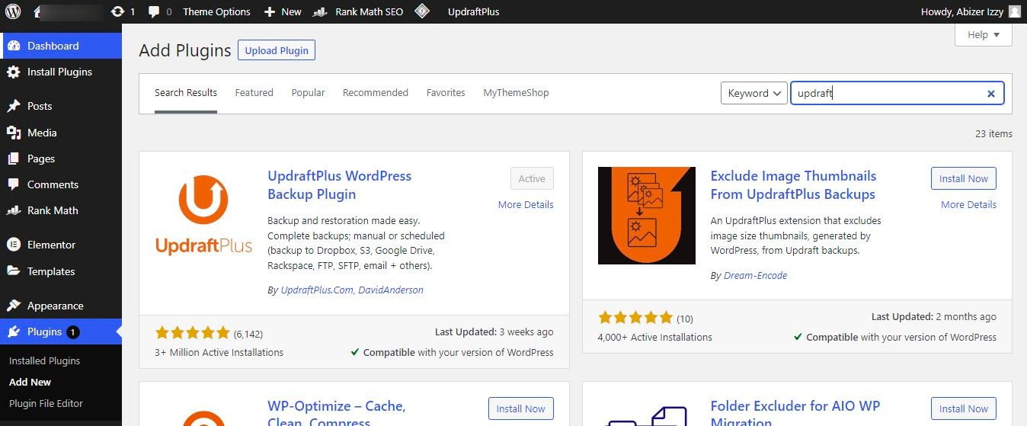Switch to Recommended tab
Image resolution: width=1027 pixels, height=426 pixels.
coord(376,93)
